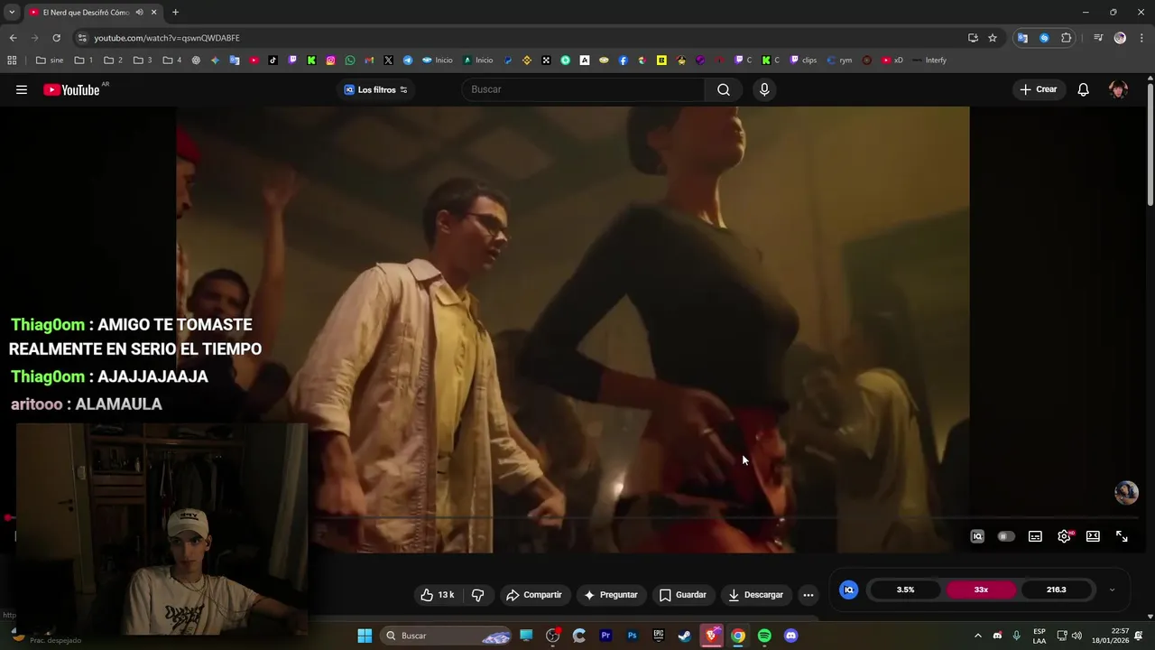Viewport: 1155px width, 650px height.
Task: Click the page vertical scrollbar
Action: pyautogui.click(x=1150, y=144)
